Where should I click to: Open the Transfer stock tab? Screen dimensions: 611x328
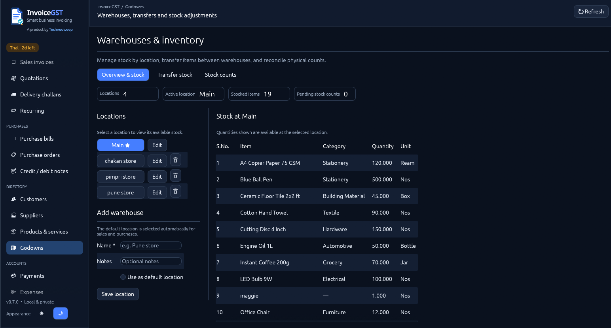[175, 75]
